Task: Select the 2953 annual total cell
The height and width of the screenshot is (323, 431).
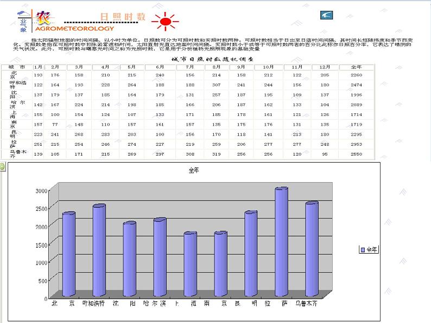Action: pyautogui.click(x=357, y=145)
